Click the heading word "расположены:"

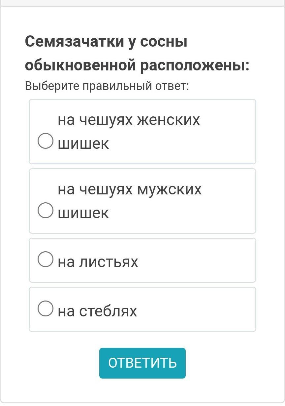[195, 65]
